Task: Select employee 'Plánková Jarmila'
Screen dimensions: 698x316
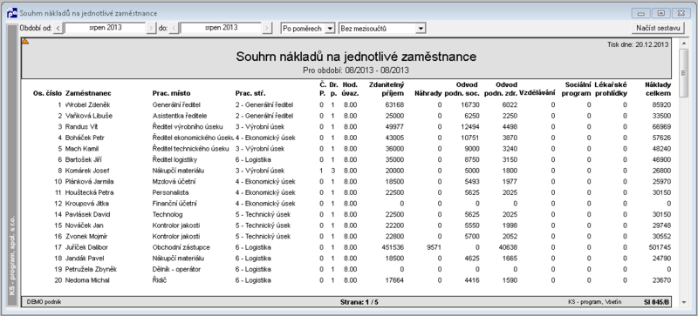Action: point(90,181)
